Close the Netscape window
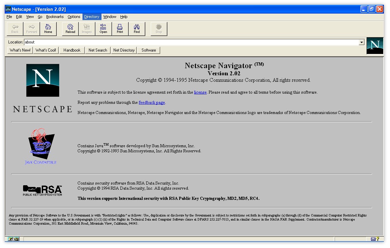 [379, 9]
